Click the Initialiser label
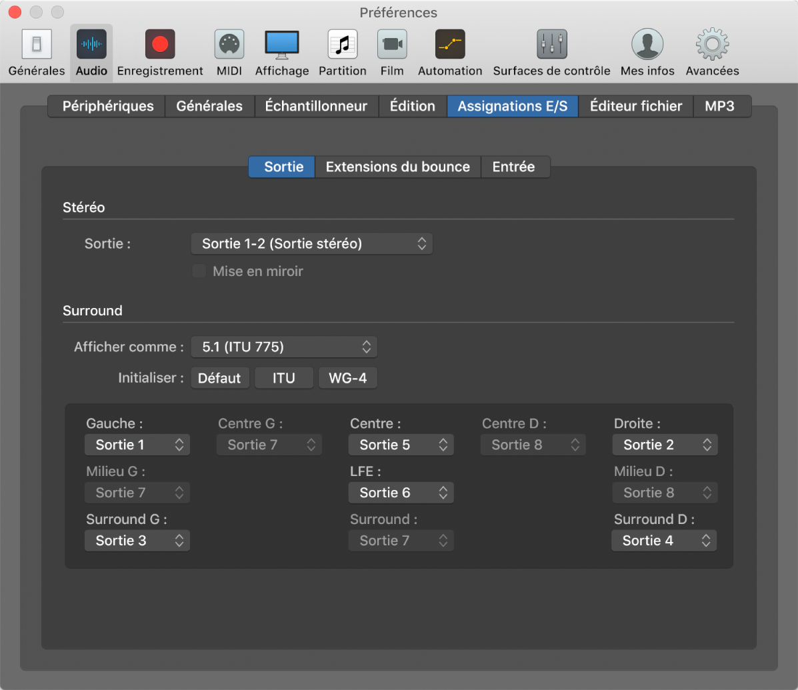 point(151,378)
